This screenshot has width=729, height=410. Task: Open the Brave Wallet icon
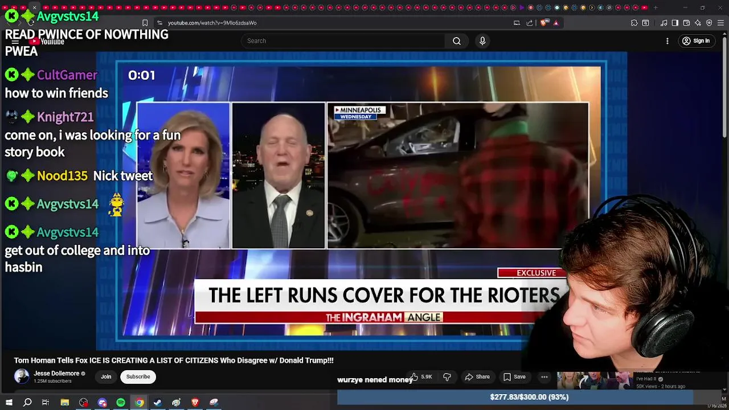(x=686, y=23)
